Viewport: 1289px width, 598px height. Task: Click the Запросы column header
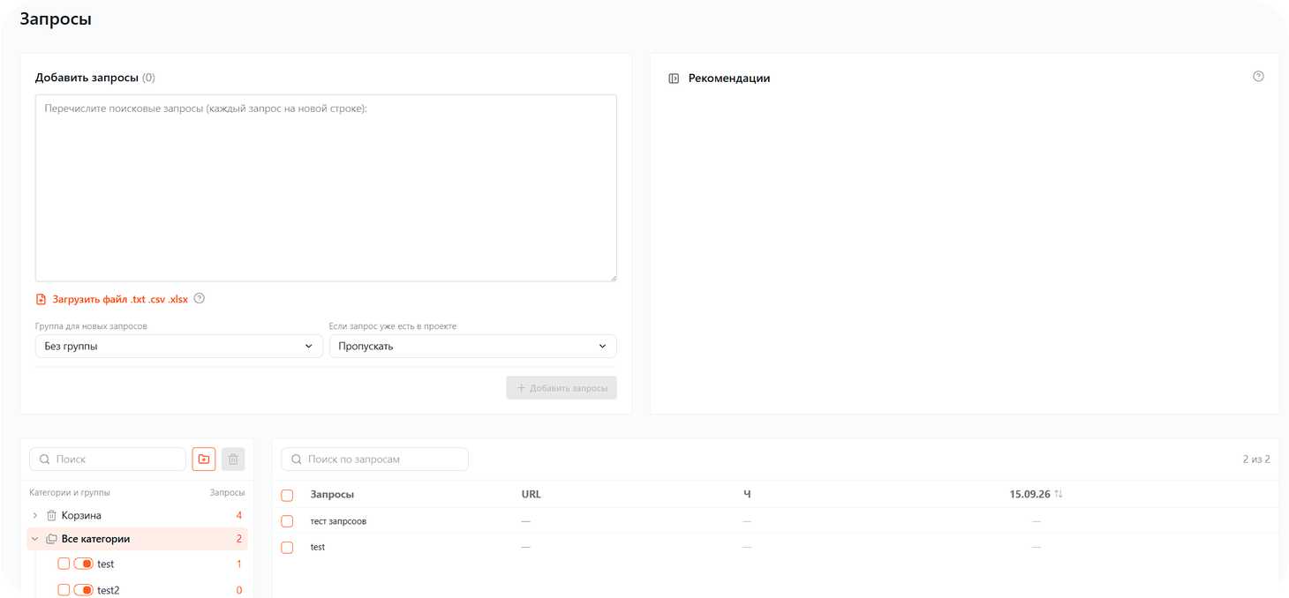click(332, 495)
